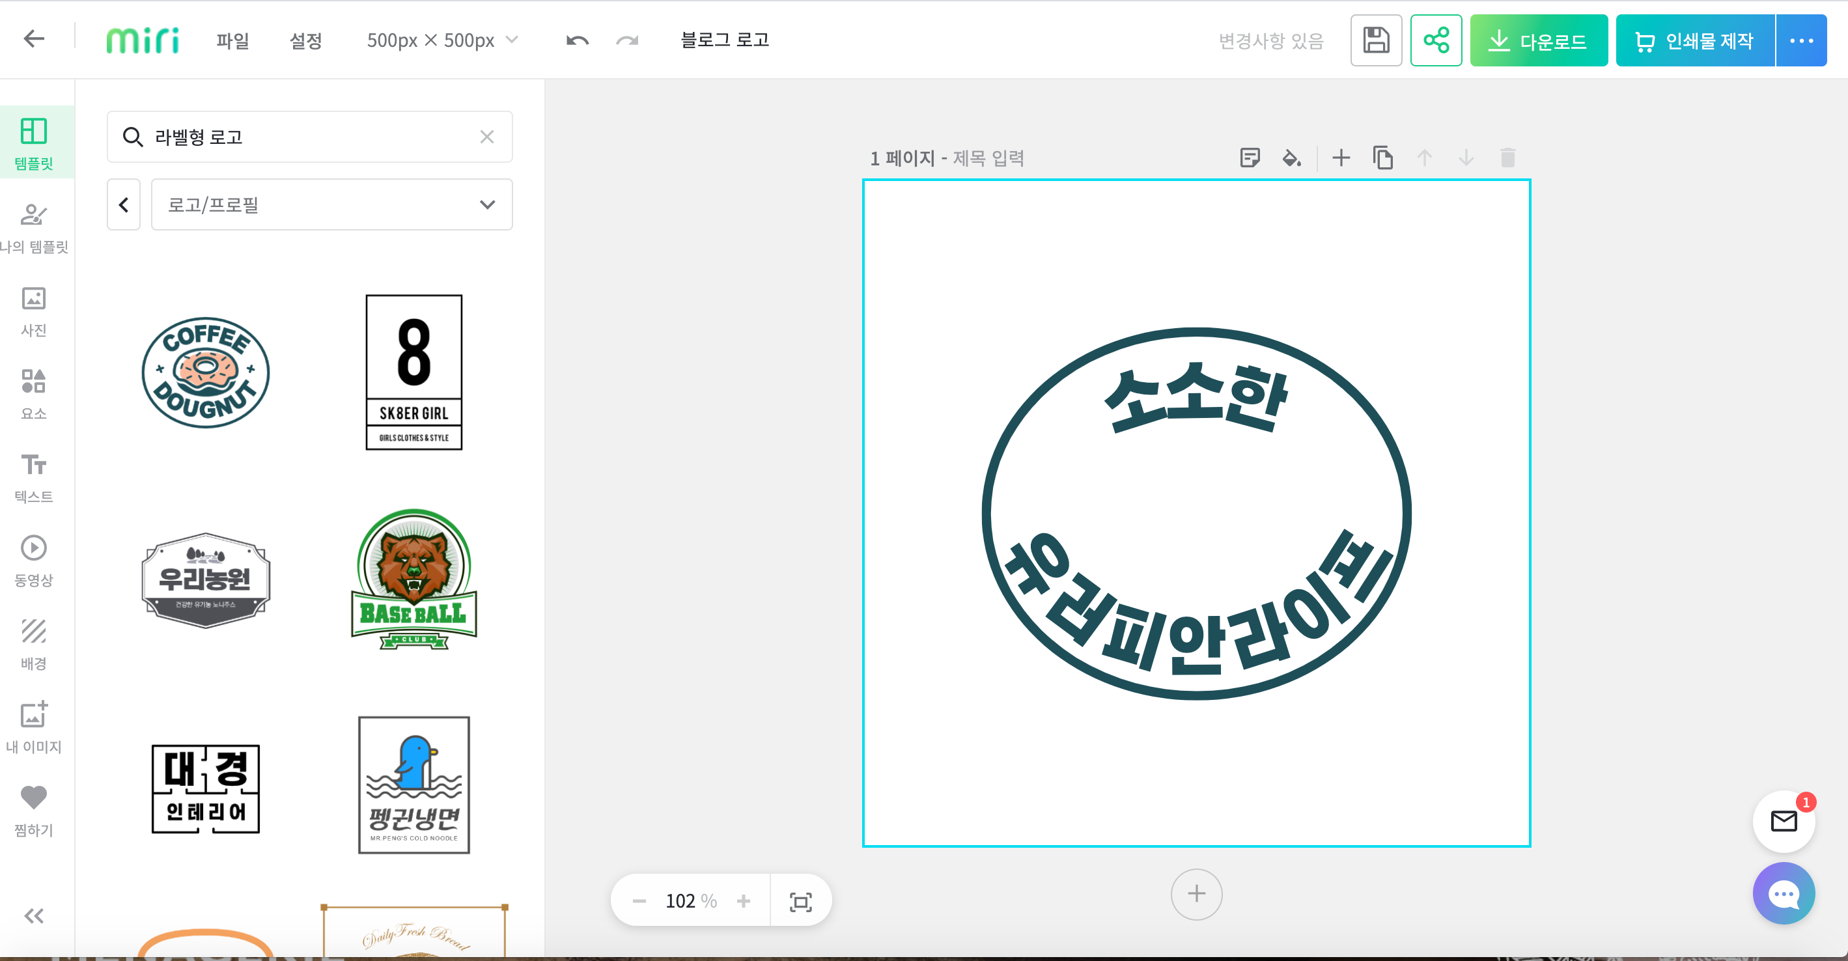Open the 설정 menu
Image resolution: width=1848 pixels, height=961 pixels.
(305, 41)
